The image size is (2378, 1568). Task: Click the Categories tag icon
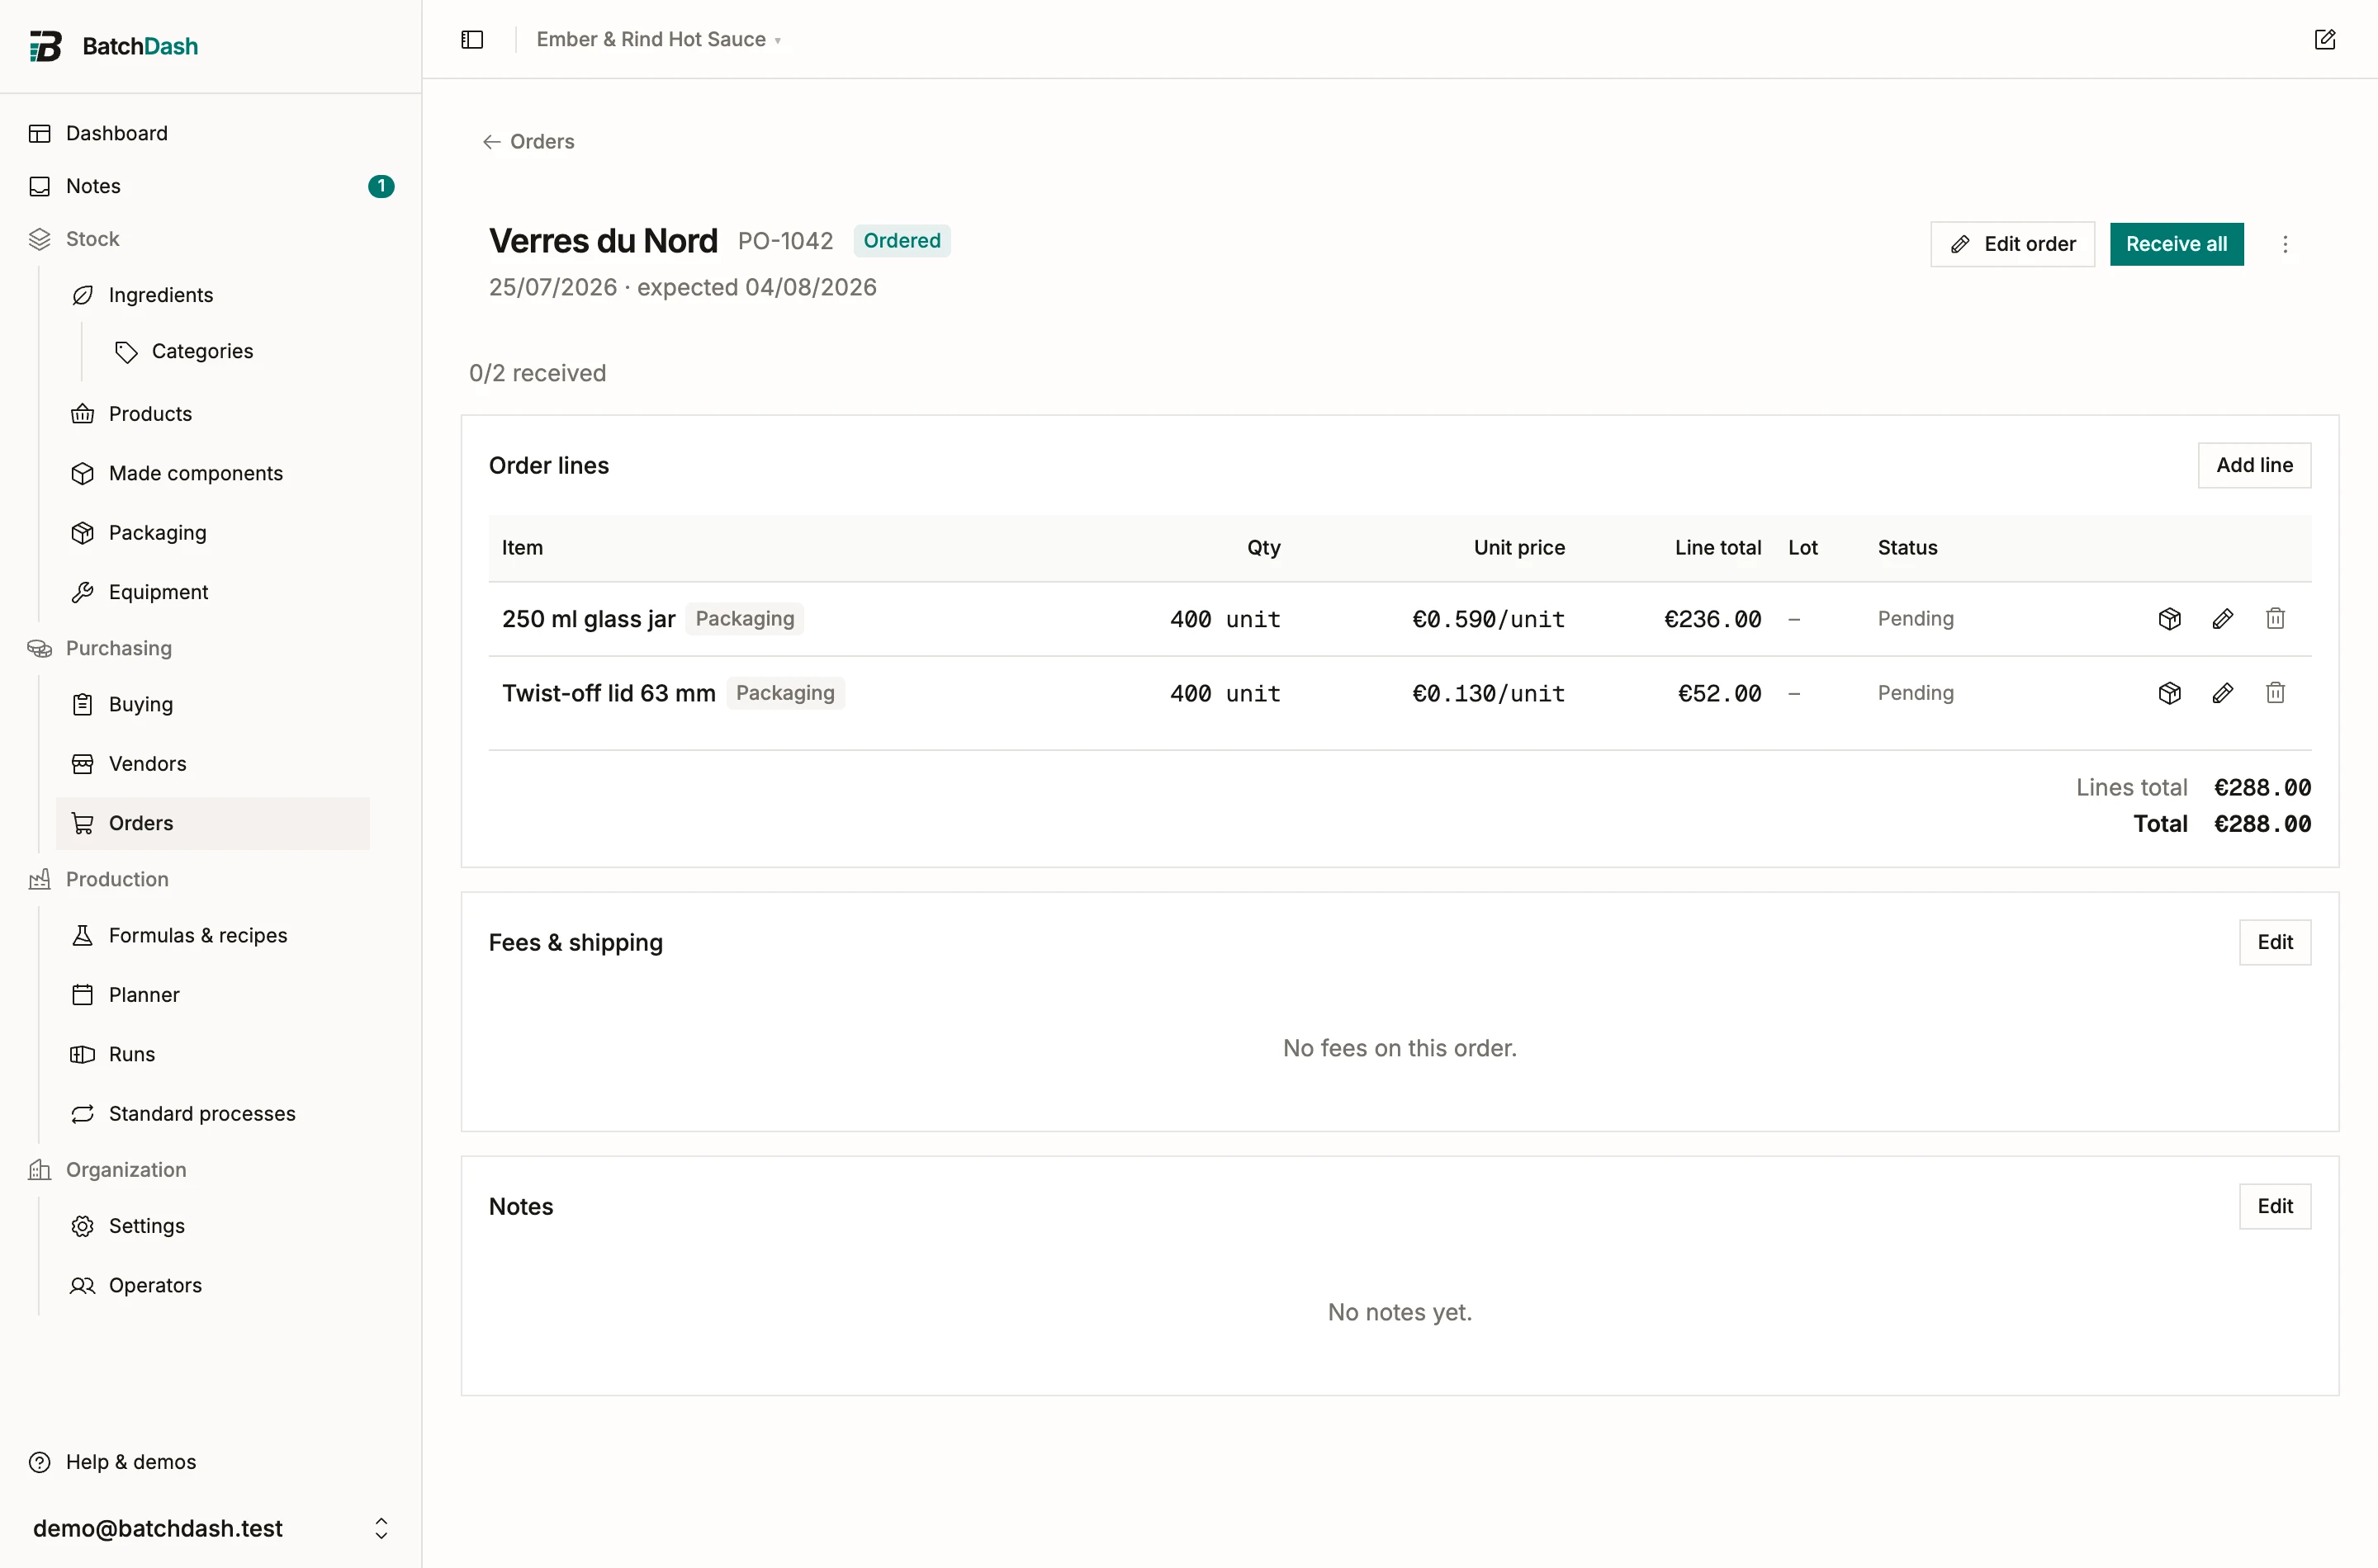tap(126, 351)
